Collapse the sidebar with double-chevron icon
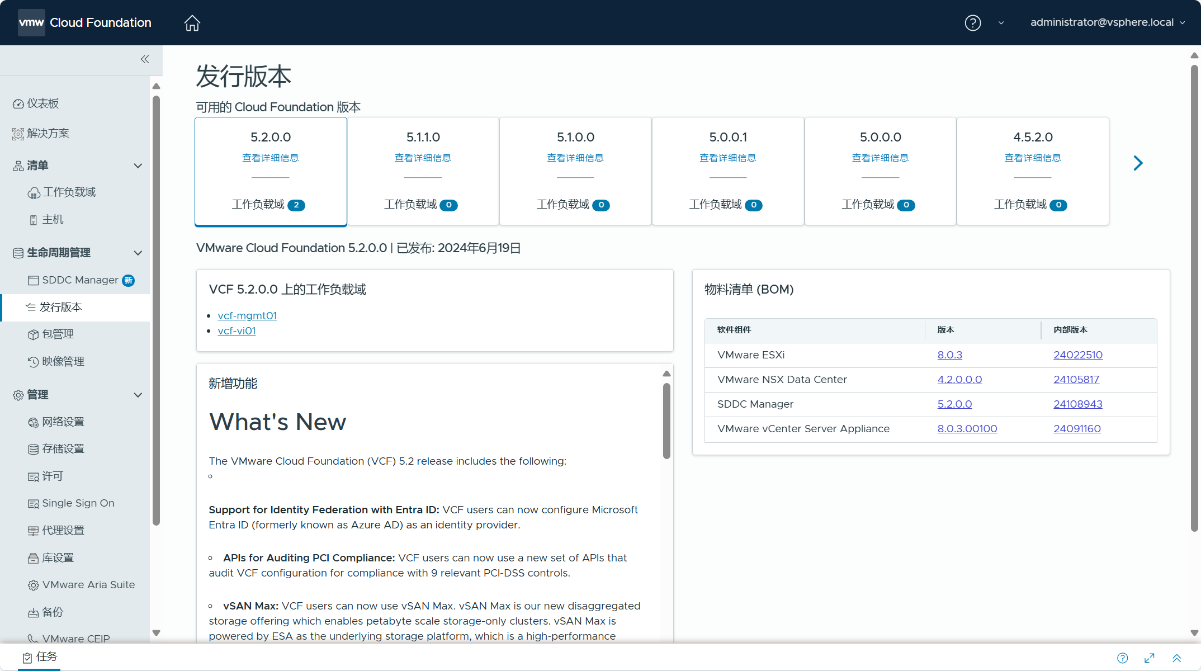1201x671 pixels. point(145,59)
